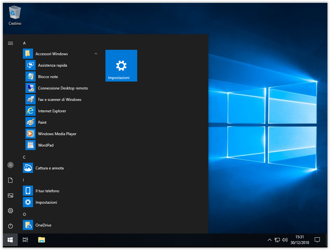Open Documents from the Start sidebar
This screenshot has width=330, height=250.
pyautogui.click(x=10, y=180)
